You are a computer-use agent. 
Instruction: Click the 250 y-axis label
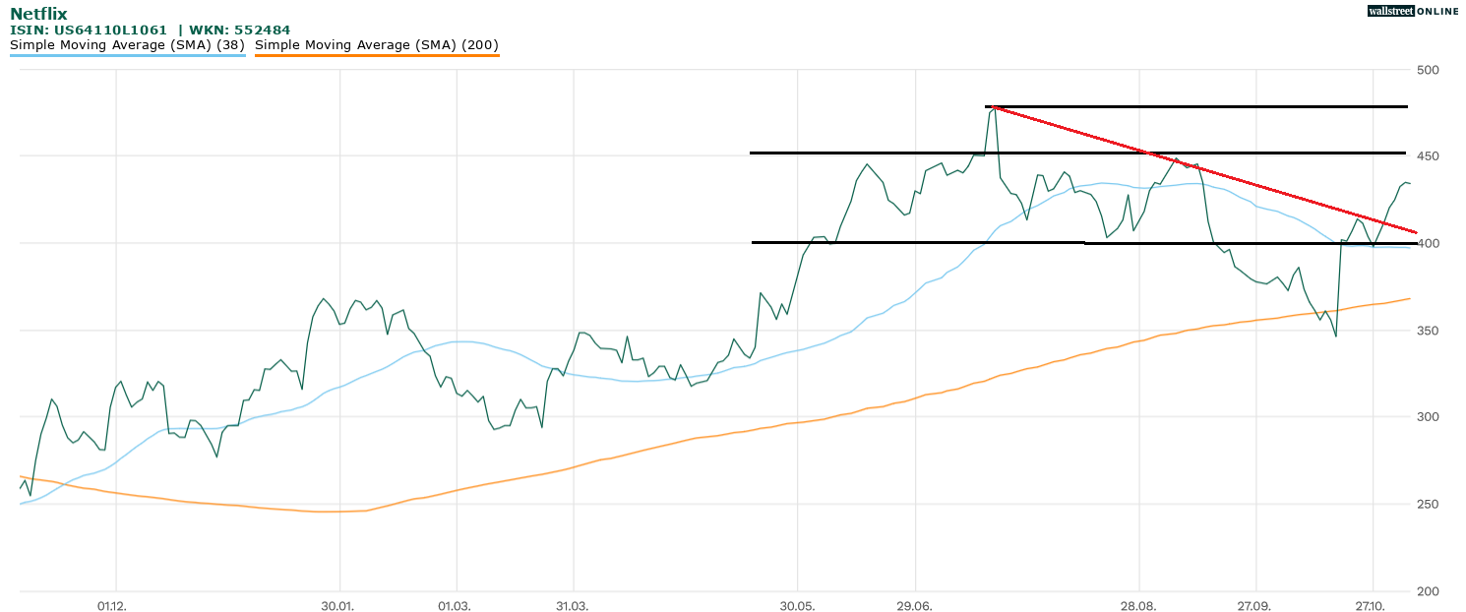pyautogui.click(x=1428, y=504)
